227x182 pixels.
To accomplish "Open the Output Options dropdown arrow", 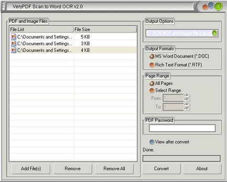I will pos(215,33).
